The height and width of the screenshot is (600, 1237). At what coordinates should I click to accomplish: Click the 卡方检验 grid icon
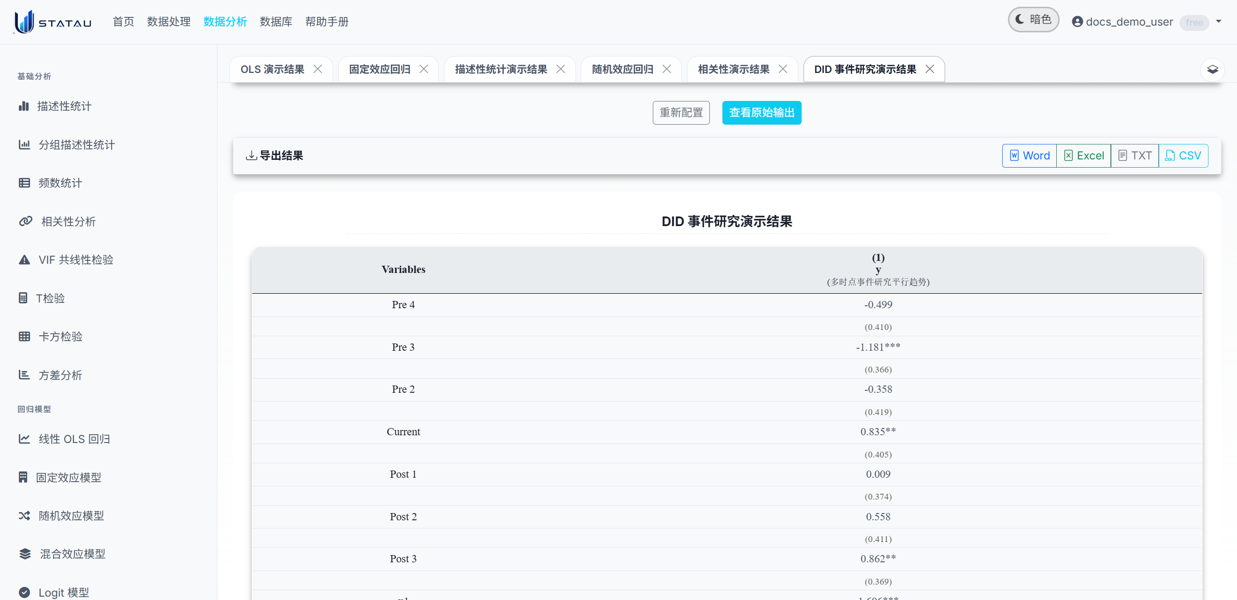pyautogui.click(x=24, y=336)
